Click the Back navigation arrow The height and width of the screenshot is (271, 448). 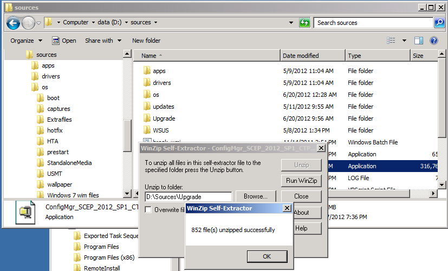point(13,23)
